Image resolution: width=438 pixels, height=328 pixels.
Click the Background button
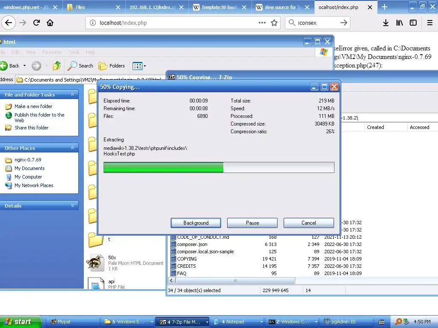click(196, 223)
